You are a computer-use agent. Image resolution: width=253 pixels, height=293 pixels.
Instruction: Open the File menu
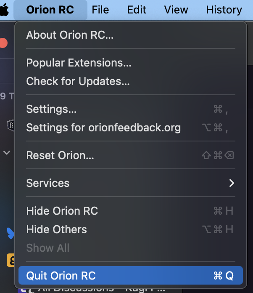coord(100,10)
